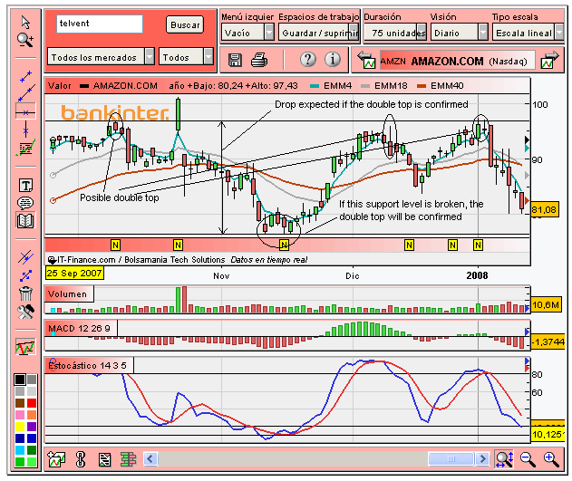Click the green stacked-bars icon in bottom toolbar
Image resolution: width=572 pixels, height=481 pixels.
(x=128, y=459)
